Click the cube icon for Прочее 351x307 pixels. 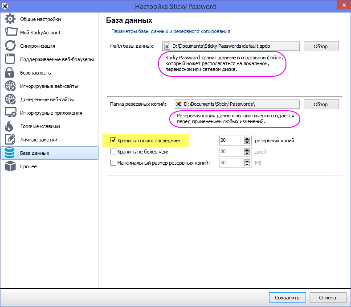click(10, 166)
